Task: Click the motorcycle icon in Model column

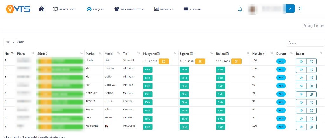Action: click(107, 126)
